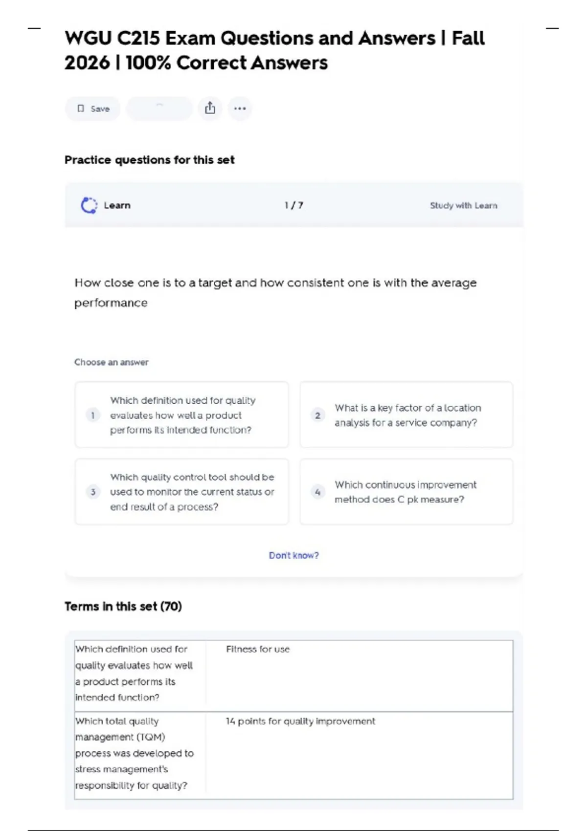Click the circular Learn mode icon
Viewport: 587px width, 831px height.
89,205
